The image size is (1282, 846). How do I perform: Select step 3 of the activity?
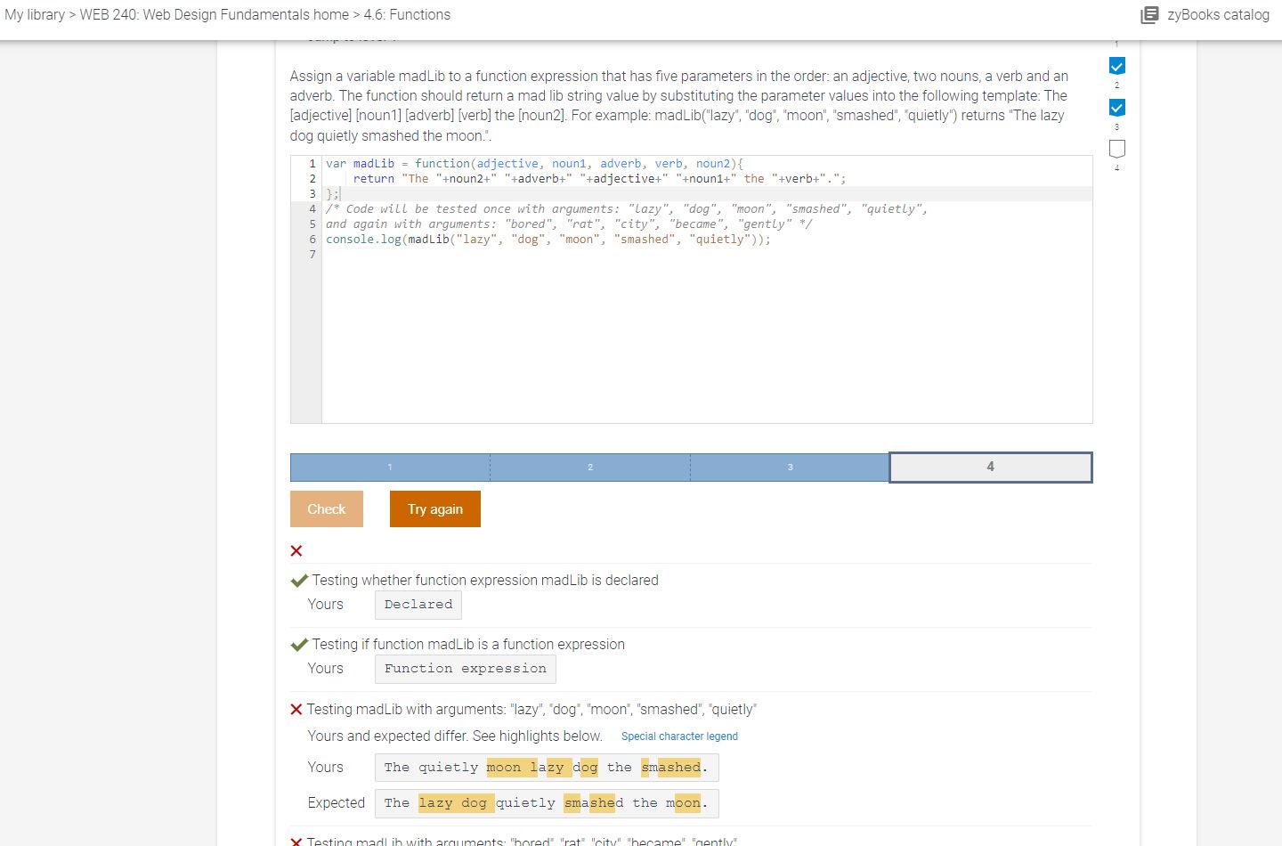(x=789, y=467)
